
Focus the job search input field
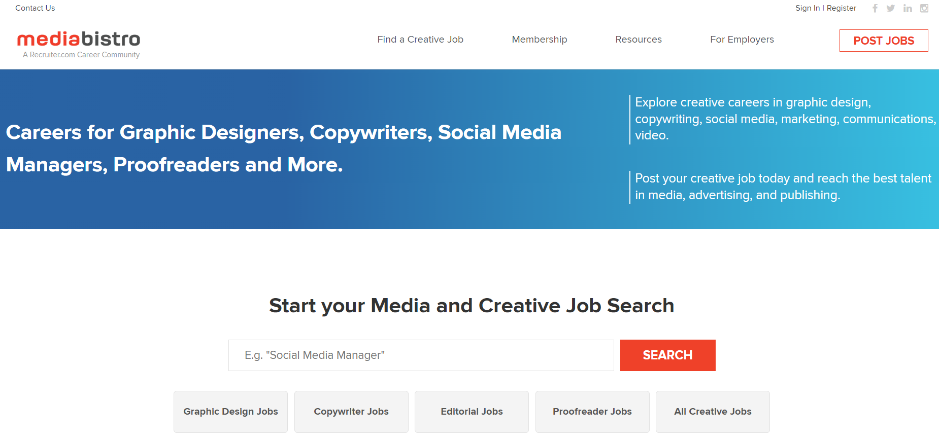[421, 355]
